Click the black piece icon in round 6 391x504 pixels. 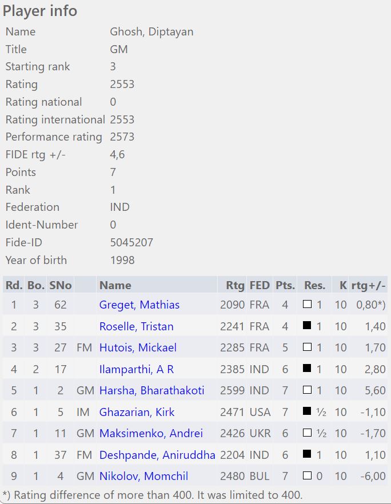pos(307,411)
